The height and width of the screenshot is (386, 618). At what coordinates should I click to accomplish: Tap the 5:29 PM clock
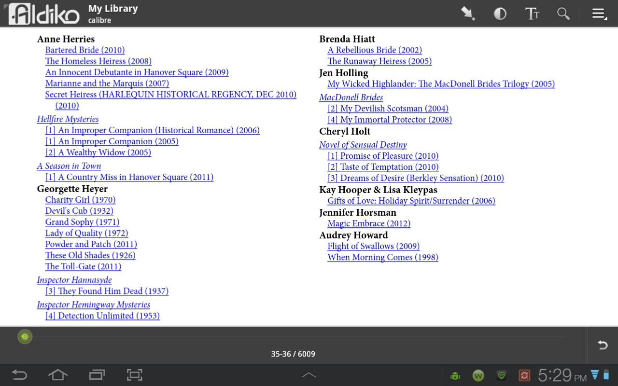coord(562,375)
